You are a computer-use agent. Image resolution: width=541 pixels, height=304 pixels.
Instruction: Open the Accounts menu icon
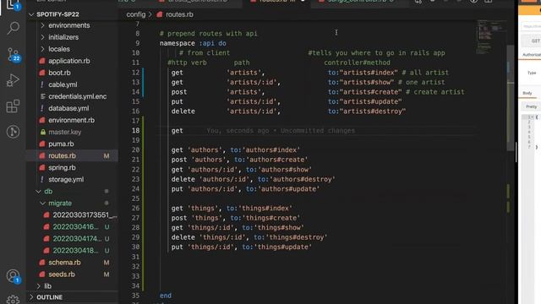[x=13, y=276]
